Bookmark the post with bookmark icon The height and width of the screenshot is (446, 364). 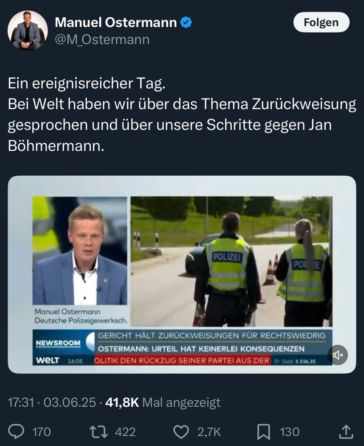(263, 432)
